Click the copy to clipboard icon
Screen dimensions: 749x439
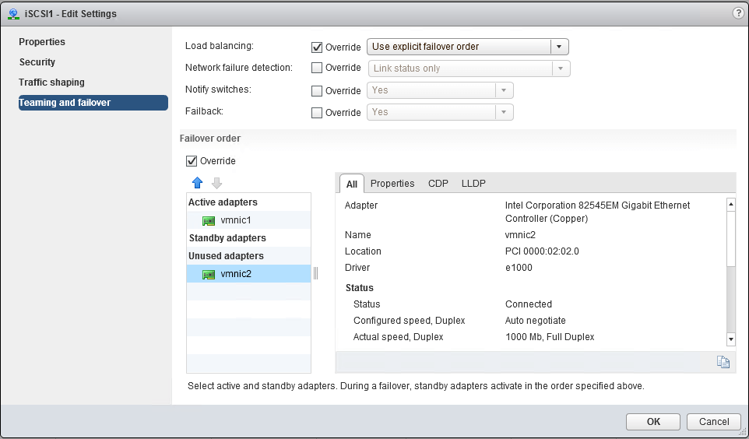coord(723,362)
